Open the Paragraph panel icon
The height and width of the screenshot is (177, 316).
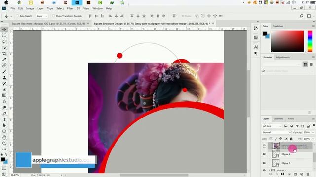point(256,53)
